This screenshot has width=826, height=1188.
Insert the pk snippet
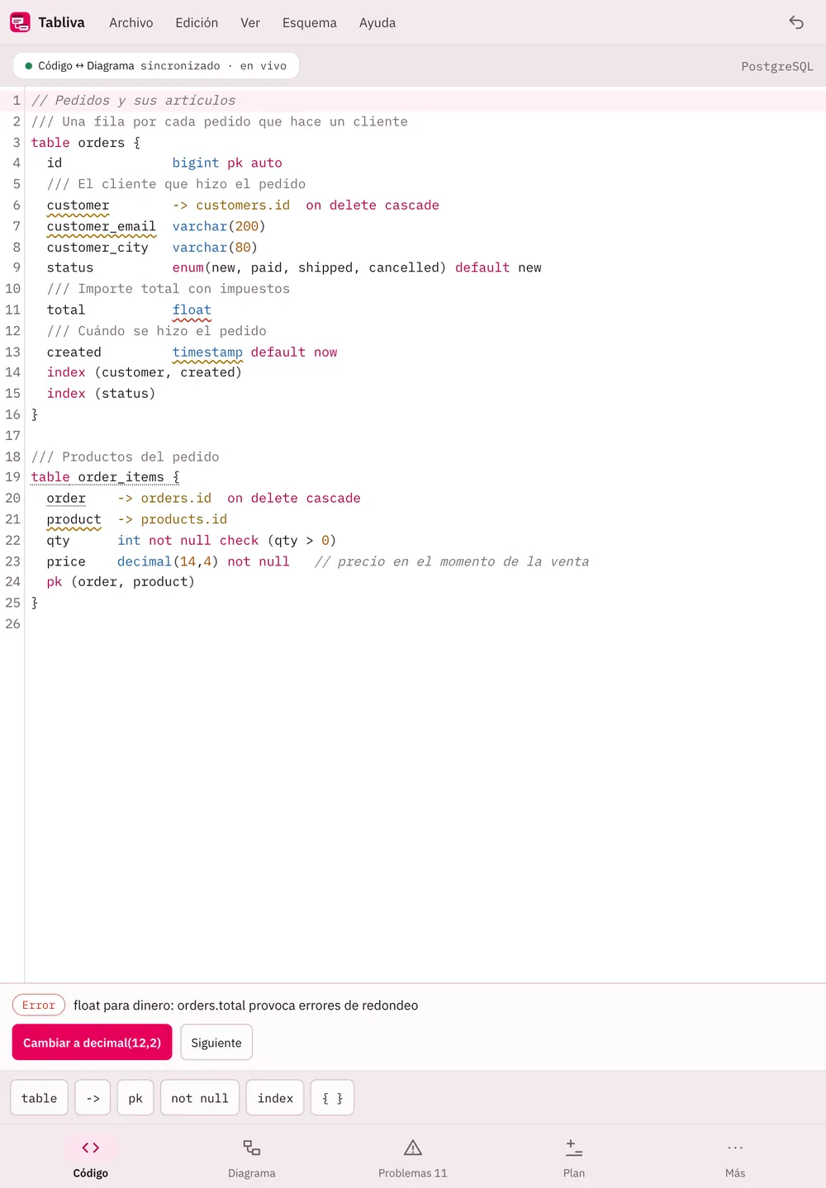(135, 1098)
